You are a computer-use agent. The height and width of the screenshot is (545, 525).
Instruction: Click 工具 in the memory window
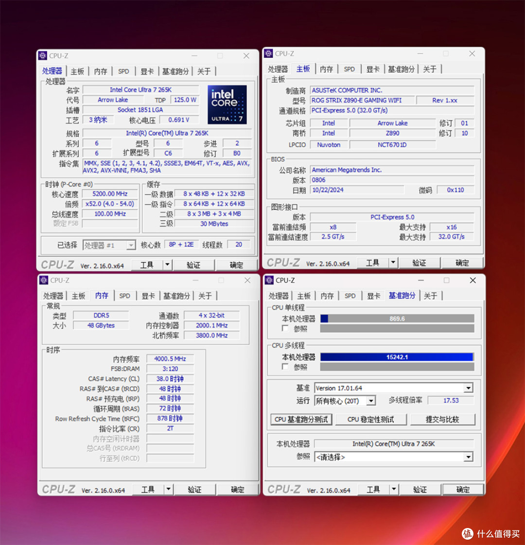(x=148, y=490)
